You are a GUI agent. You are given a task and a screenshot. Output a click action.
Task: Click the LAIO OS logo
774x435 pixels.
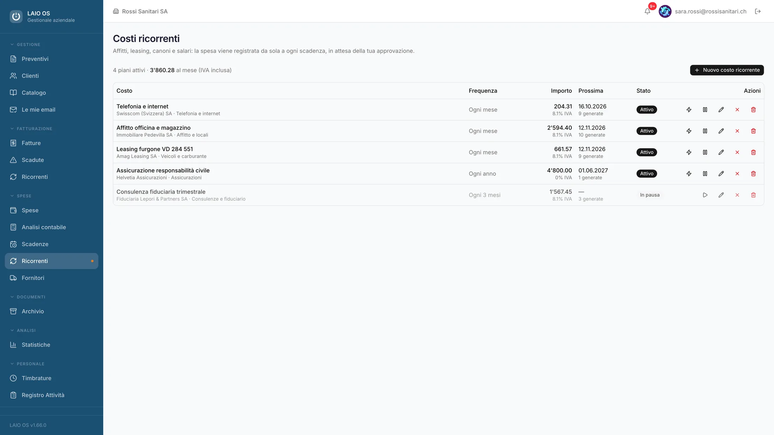click(x=16, y=16)
